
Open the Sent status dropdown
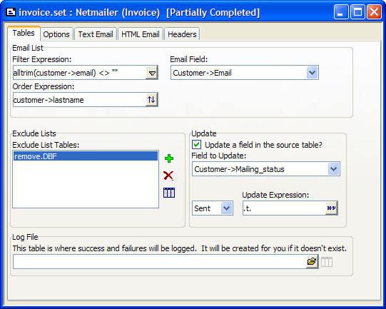226,208
